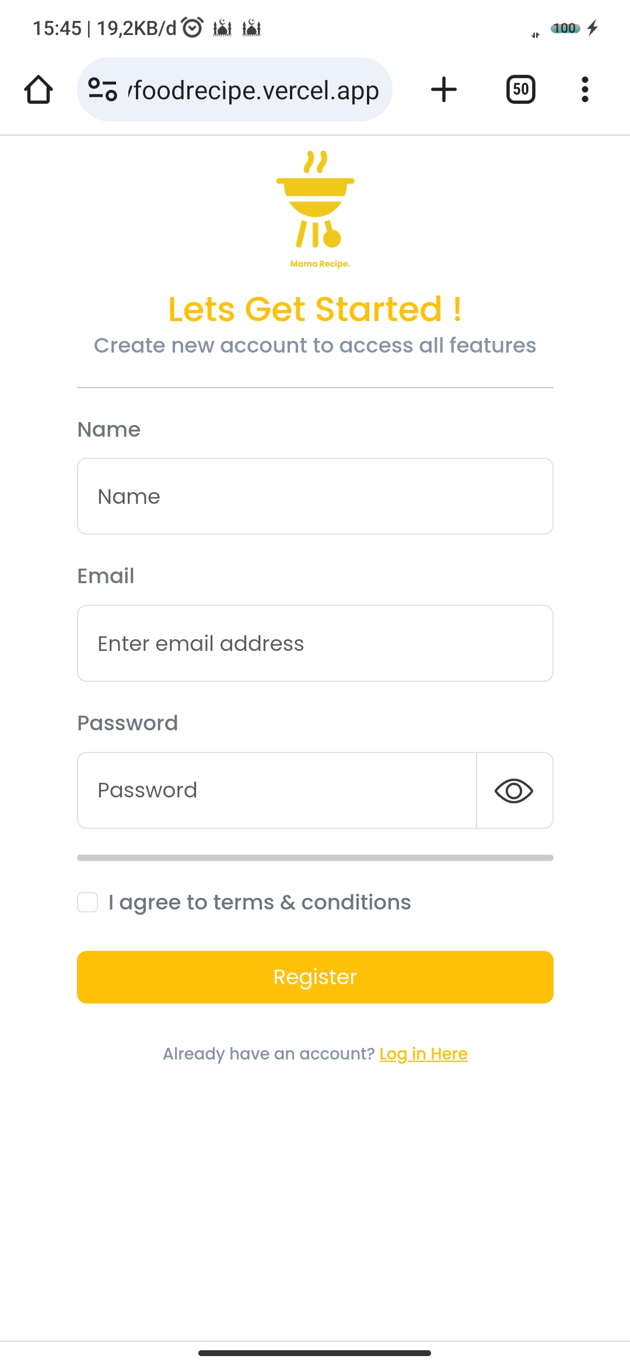Screen dimensions: 630x1366
Task: Open the tab switcher showing 50 tabs
Action: click(x=520, y=89)
